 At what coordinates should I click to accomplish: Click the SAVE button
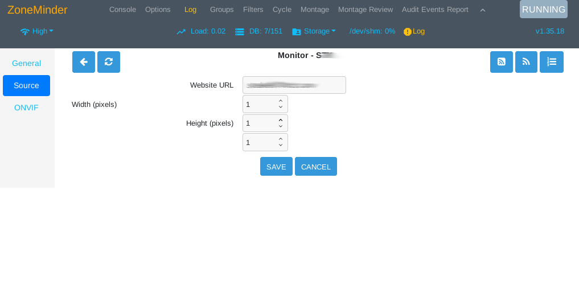[x=276, y=166]
